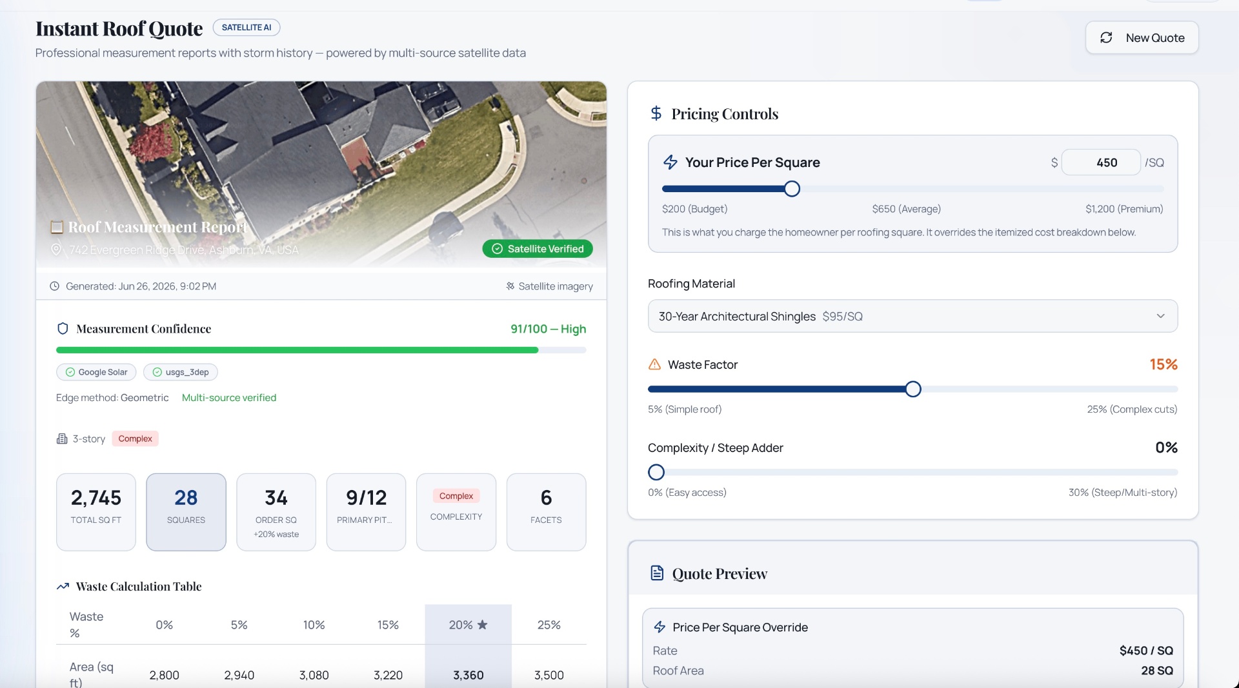Click the Complexity / Steep Adder slider handle
This screenshot has height=688, width=1239.
[656, 472]
